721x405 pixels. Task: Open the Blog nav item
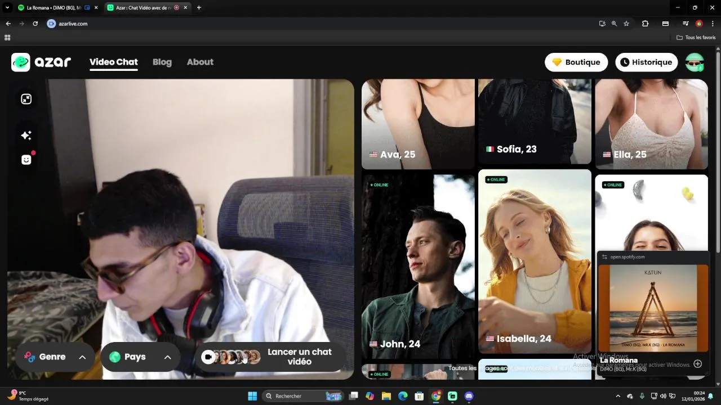(162, 62)
